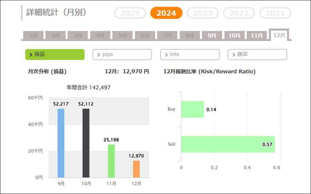
Task: Click the highlighted 2024 year button
Action: 166,13
